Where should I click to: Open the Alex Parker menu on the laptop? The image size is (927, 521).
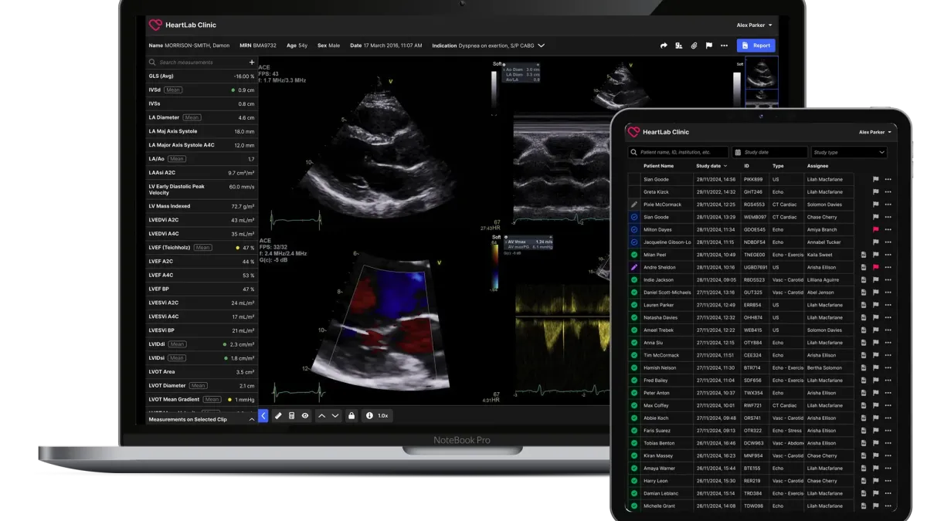click(x=754, y=25)
